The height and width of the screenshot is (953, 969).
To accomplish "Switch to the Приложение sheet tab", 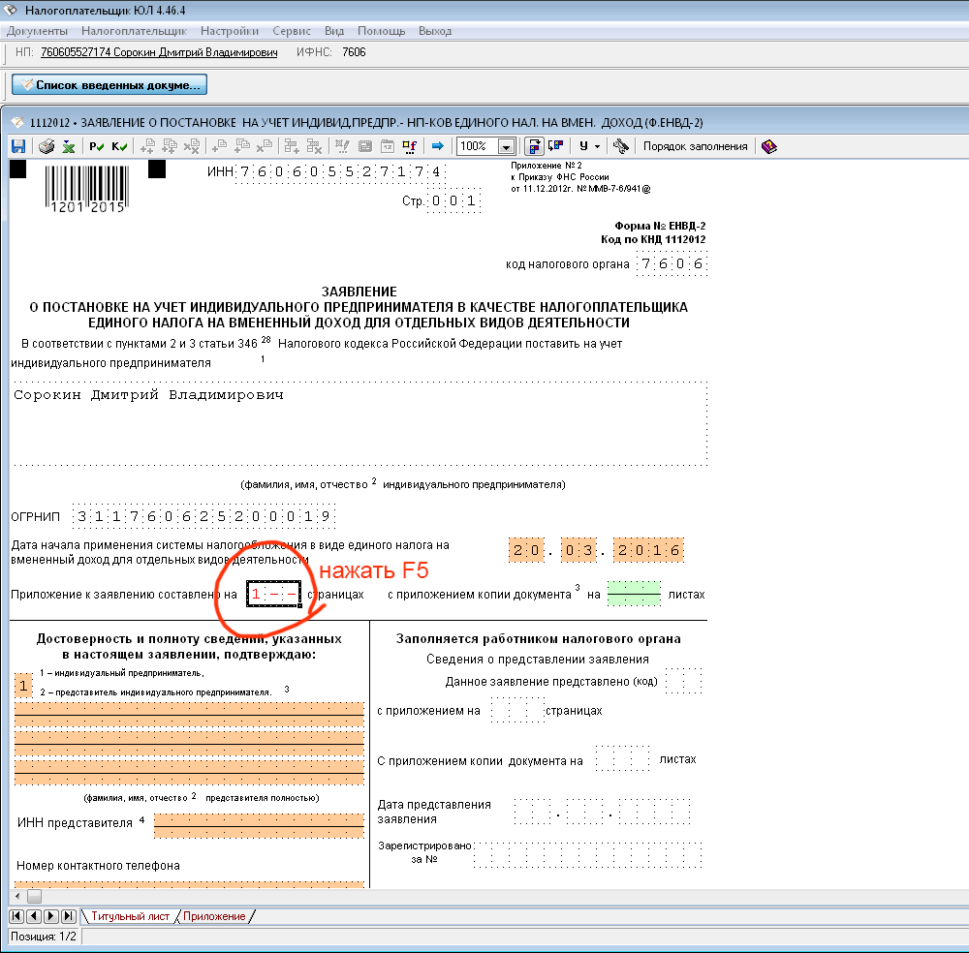I will [x=213, y=916].
